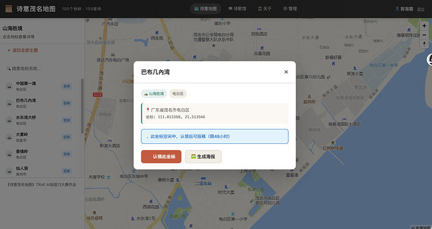432x229 pixels.
Task: Click the sidebar landmark list scrollbar
Action: (x=82, y=106)
